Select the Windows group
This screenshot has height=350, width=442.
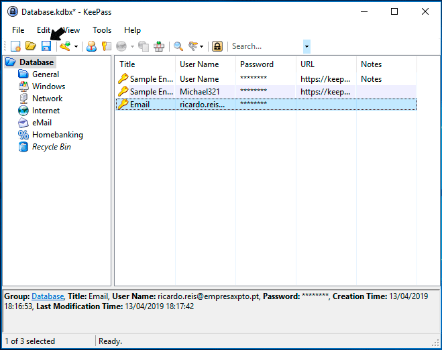pyautogui.click(x=48, y=86)
